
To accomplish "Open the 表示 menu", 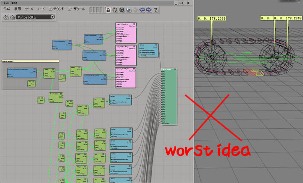I will point(17,9).
